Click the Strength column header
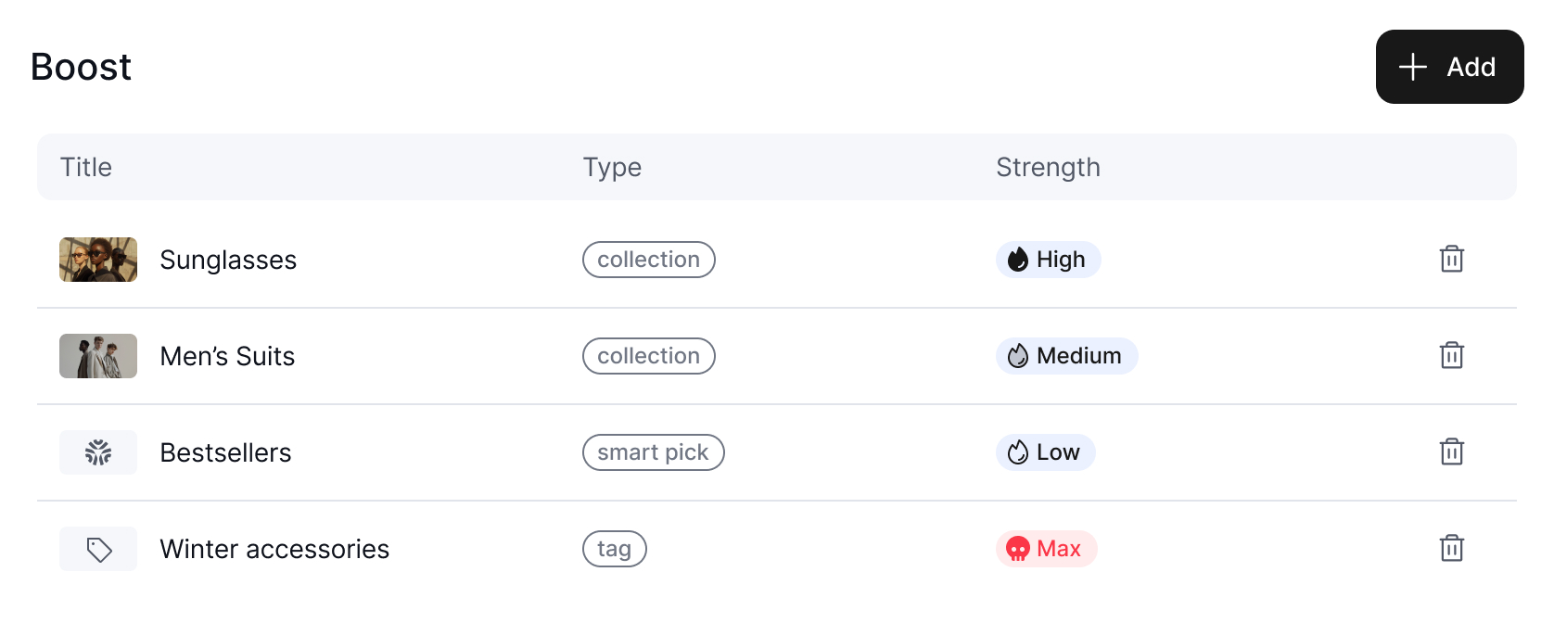Viewport: 1554px width, 623px height. point(1048,167)
